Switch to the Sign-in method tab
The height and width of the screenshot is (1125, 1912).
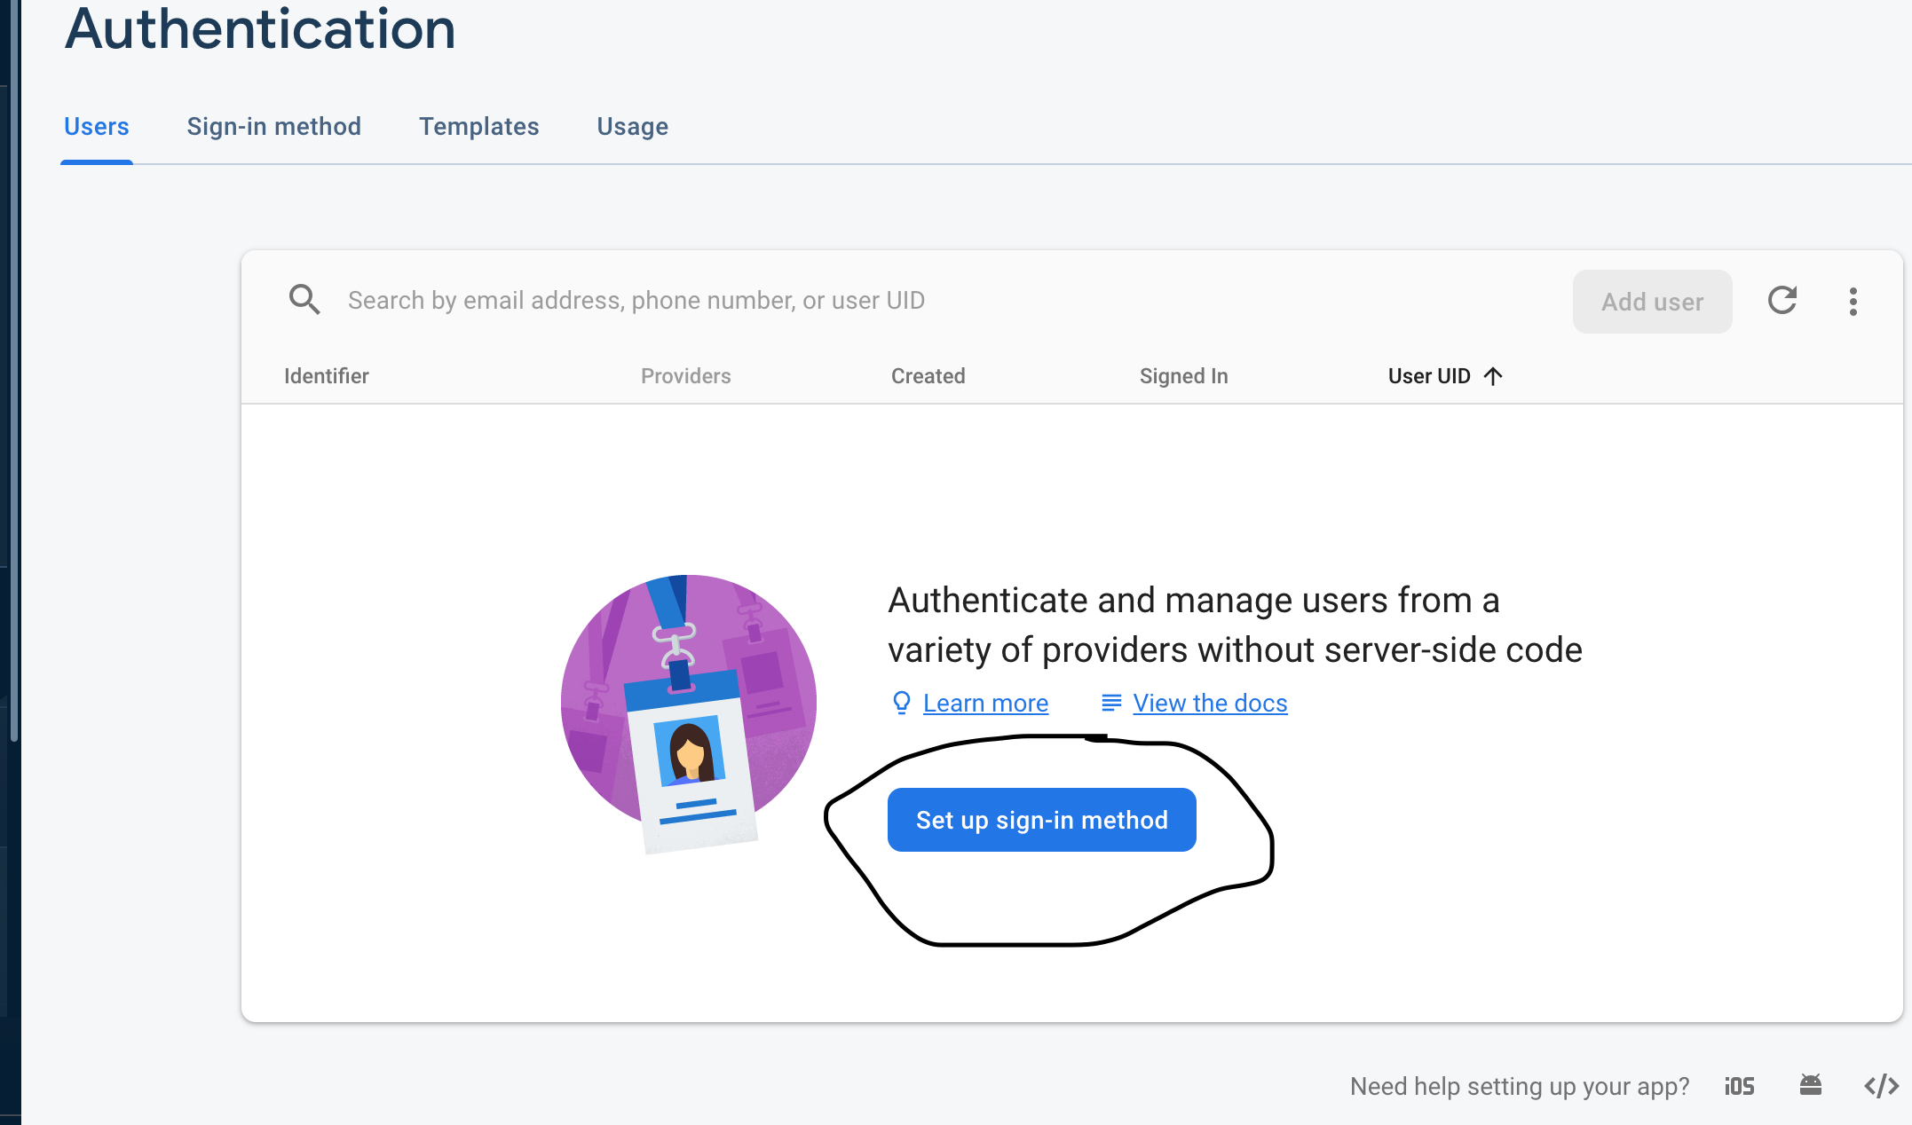click(x=273, y=127)
